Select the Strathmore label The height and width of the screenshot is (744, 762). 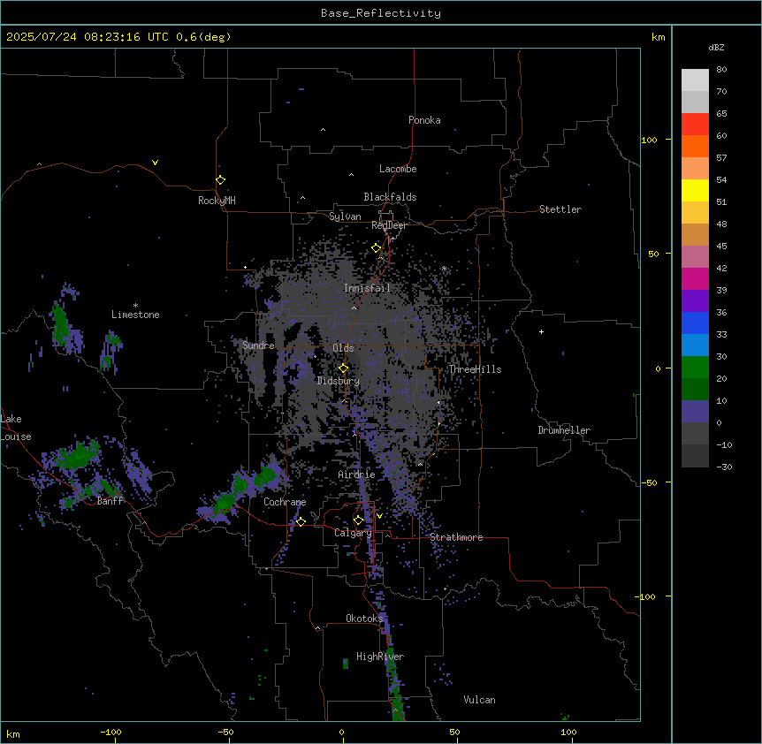coord(456,537)
